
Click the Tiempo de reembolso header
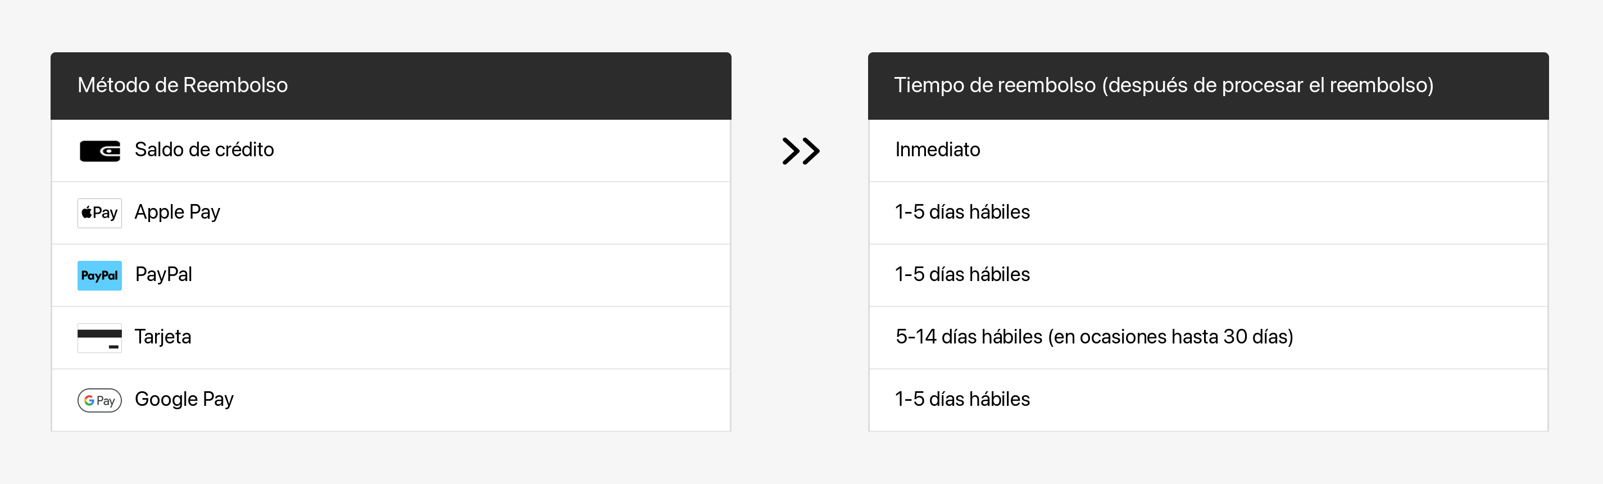1163,85
